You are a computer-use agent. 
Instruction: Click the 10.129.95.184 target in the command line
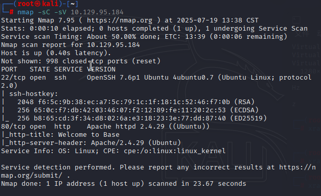click(x=97, y=12)
